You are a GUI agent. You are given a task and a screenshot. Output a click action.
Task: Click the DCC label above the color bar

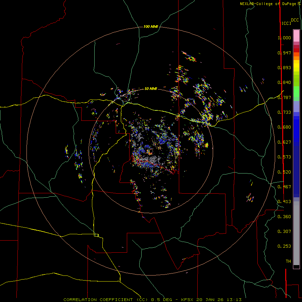pos(295,20)
